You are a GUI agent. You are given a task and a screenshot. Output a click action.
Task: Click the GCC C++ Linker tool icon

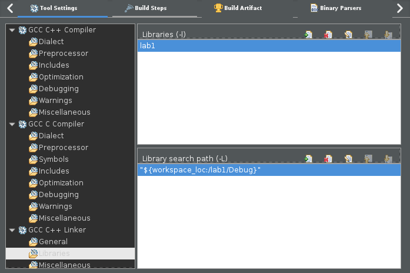(x=22, y=230)
